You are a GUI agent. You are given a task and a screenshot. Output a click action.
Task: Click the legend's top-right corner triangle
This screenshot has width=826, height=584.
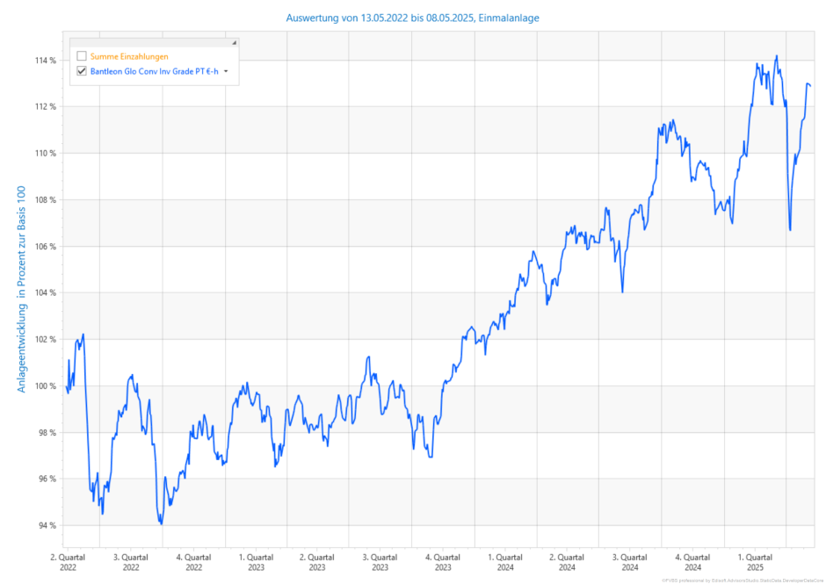[x=234, y=42]
